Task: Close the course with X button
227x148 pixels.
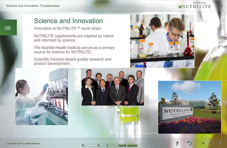Action: point(220,5)
